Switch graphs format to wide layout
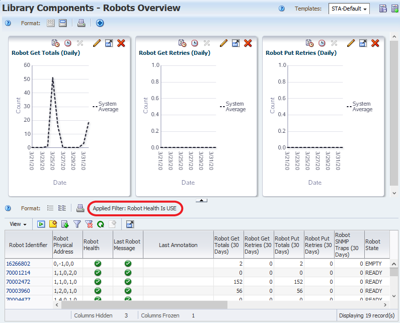Image resolution: width=400 pixels, height=323 pixels. 63,23
